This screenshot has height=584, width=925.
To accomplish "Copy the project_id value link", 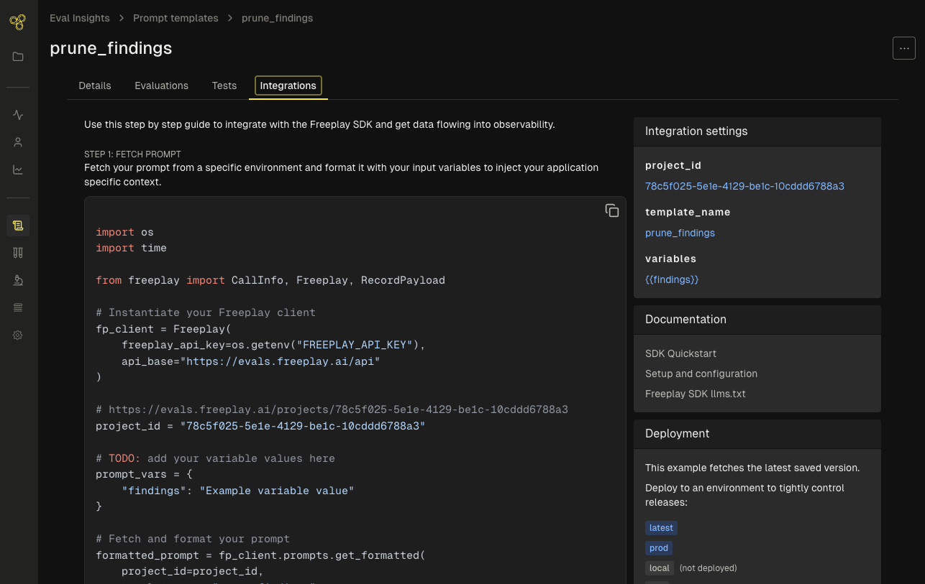I will pyautogui.click(x=744, y=186).
